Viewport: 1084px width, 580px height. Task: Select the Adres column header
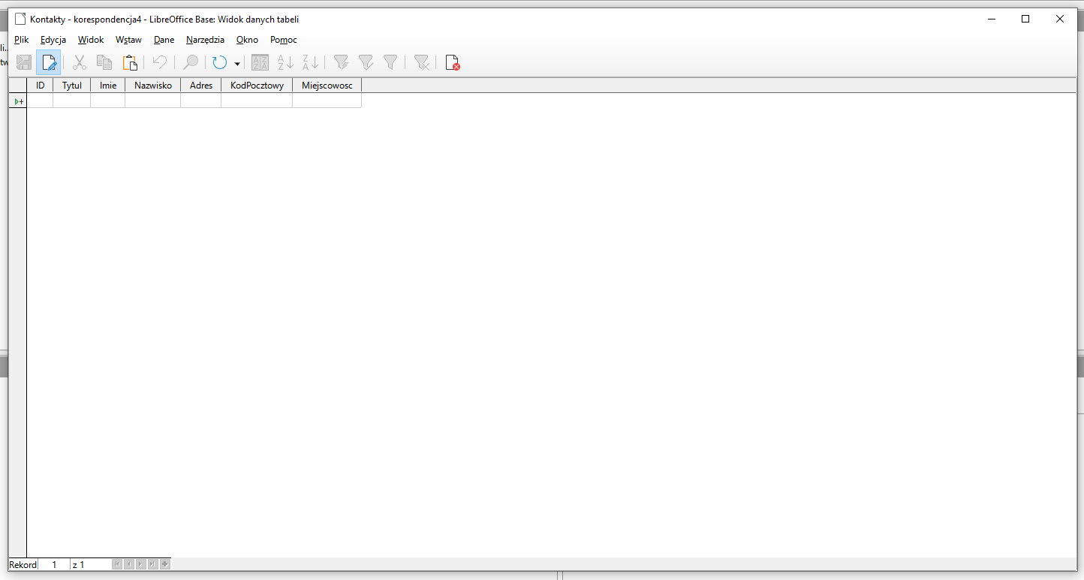(x=201, y=86)
